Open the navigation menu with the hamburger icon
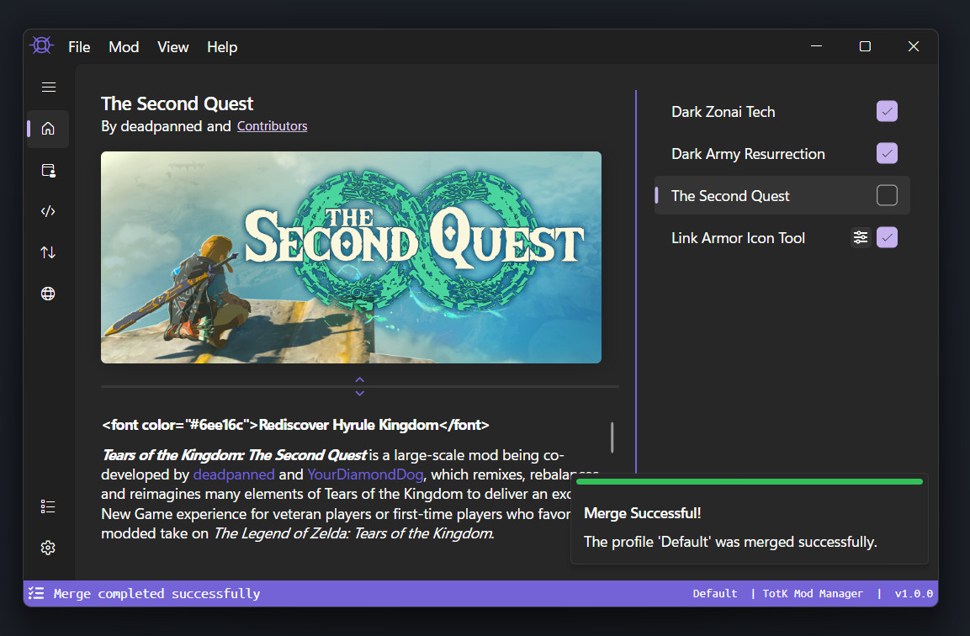The image size is (970, 636). [48, 87]
